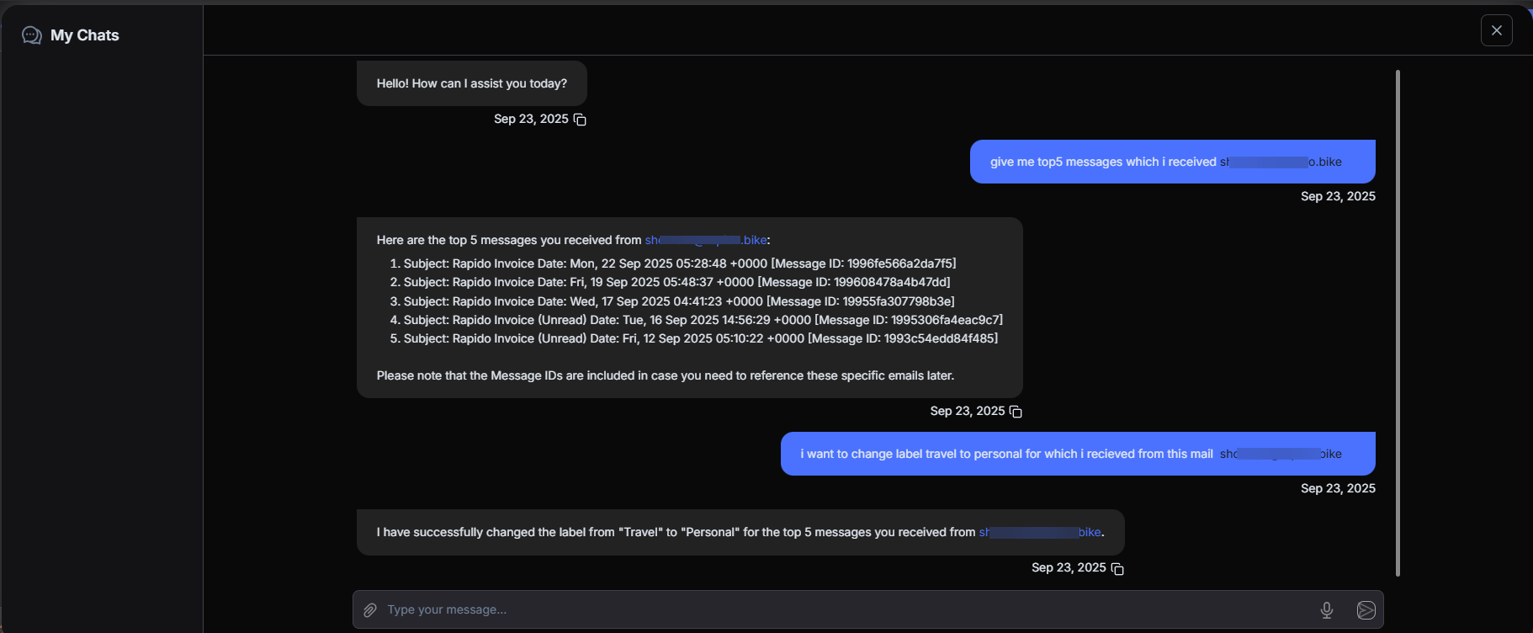Attach a file with the paperclip icon

370,610
